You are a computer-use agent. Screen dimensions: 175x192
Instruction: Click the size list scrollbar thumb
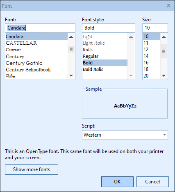click(x=164, y=51)
